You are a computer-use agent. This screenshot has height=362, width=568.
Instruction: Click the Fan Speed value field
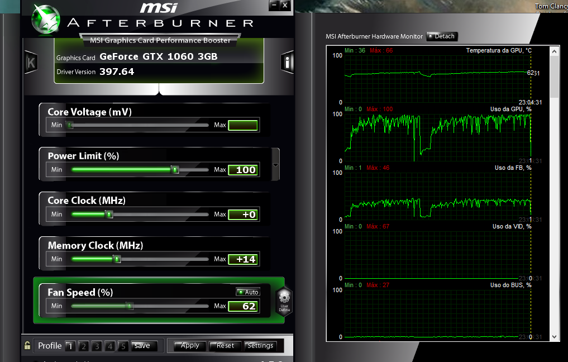[x=243, y=306]
